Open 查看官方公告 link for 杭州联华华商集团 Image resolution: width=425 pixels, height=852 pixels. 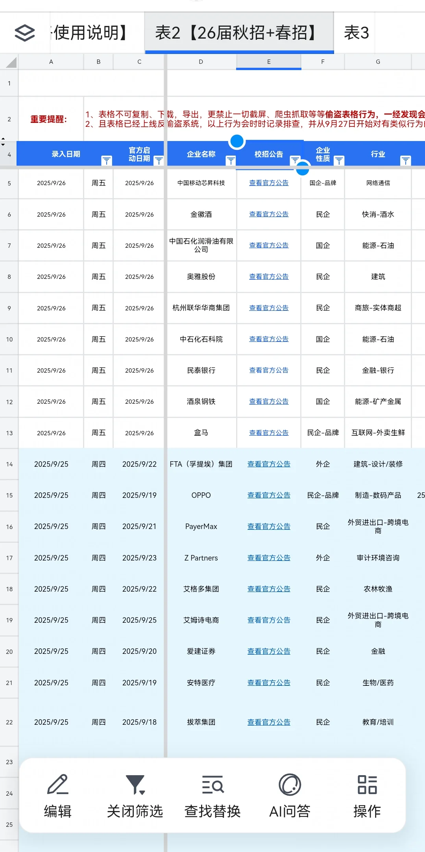coord(269,308)
